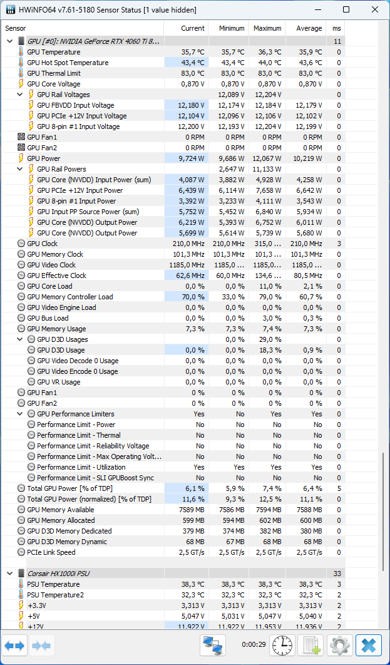Collapse the GPU Rail Powers subgroup
Screen dimensions: 390x665
tap(19, 169)
